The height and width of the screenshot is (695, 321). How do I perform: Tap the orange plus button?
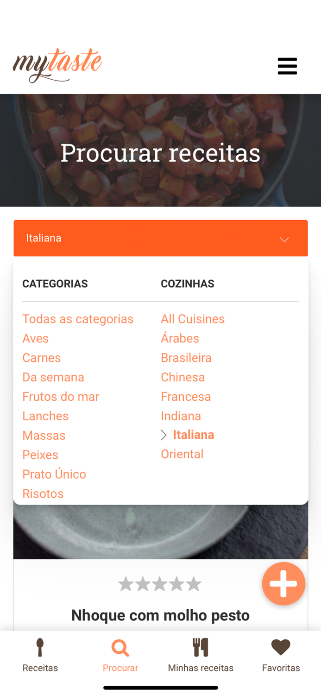click(x=283, y=583)
